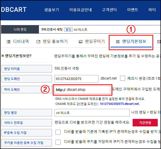The height and width of the screenshot is (149, 161).
Task: Open the 이용요금안내 menu
Action: 80,10
